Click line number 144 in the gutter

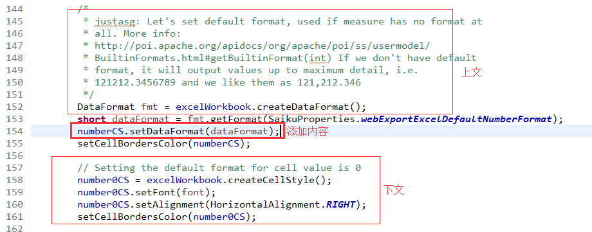[14, 9]
